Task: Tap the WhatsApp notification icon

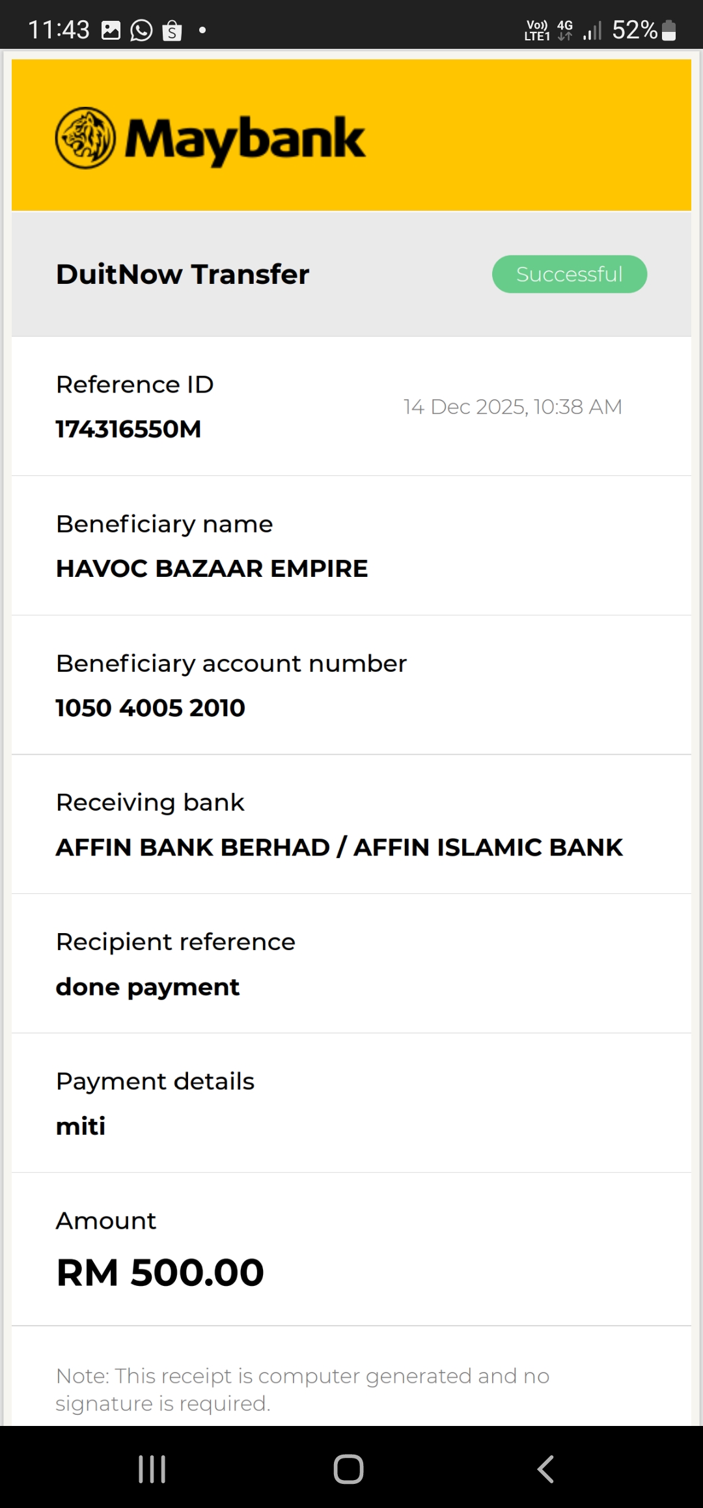Action: (141, 31)
